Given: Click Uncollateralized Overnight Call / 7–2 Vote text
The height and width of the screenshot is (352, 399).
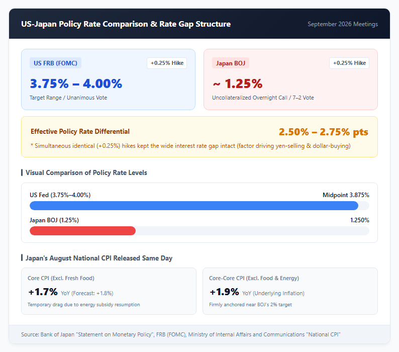Looking at the screenshot, I should click(x=263, y=98).
